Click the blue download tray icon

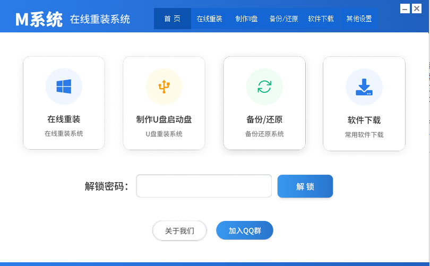364,87
